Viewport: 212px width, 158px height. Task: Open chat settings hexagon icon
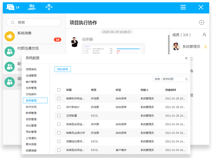pyautogui.click(x=202, y=22)
